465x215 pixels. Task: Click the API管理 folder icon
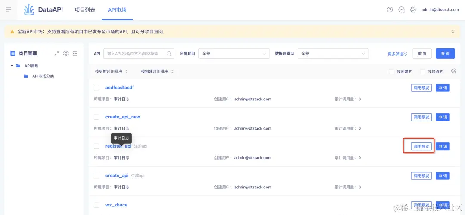(19, 66)
